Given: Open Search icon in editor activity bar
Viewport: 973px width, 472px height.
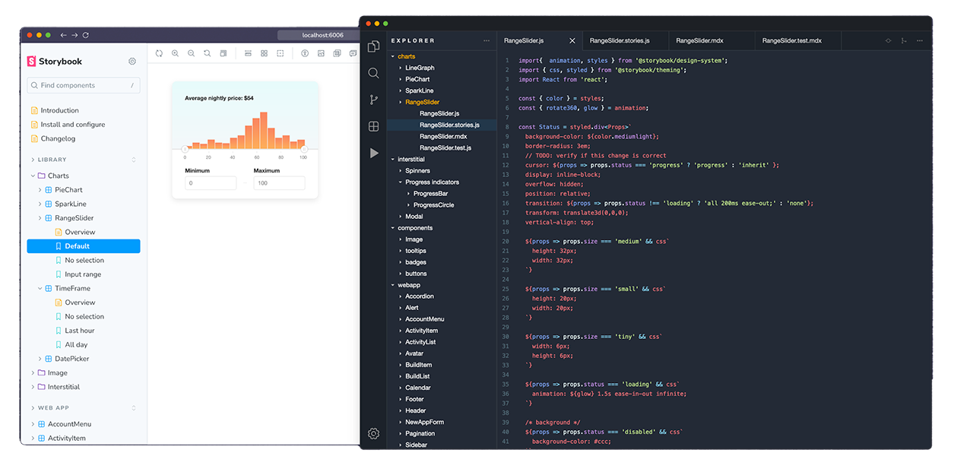Looking at the screenshot, I should [x=373, y=73].
